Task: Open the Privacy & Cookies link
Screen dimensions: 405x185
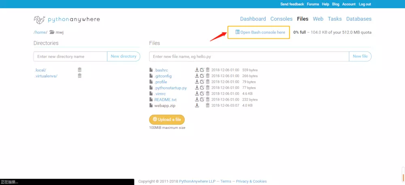Action: pyautogui.click(x=252, y=181)
